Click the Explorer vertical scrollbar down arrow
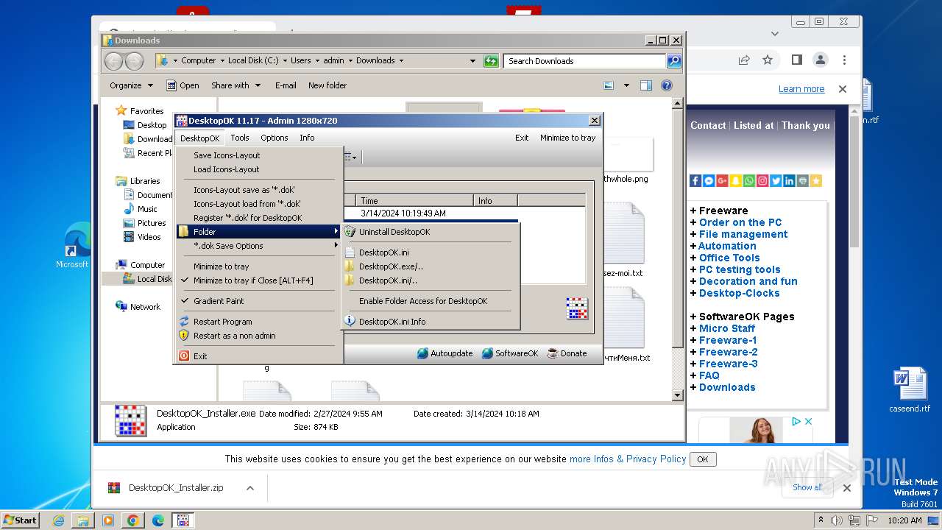The height and width of the screenshot is (530, 942). tap(678, 395)
